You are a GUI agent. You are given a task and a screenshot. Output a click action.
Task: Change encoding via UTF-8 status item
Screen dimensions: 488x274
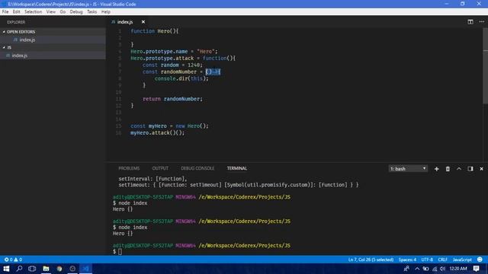[427, 260]
